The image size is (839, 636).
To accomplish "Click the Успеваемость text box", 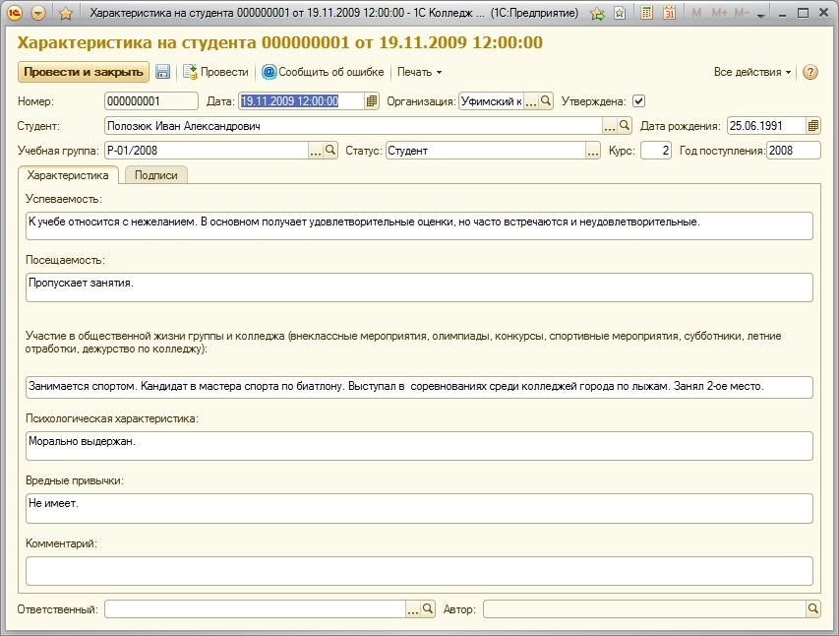I will coord(419,225).
